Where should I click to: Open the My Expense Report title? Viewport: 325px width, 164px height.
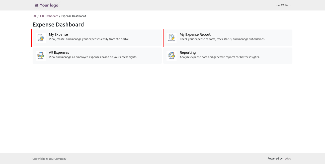[x=195, y=34]
